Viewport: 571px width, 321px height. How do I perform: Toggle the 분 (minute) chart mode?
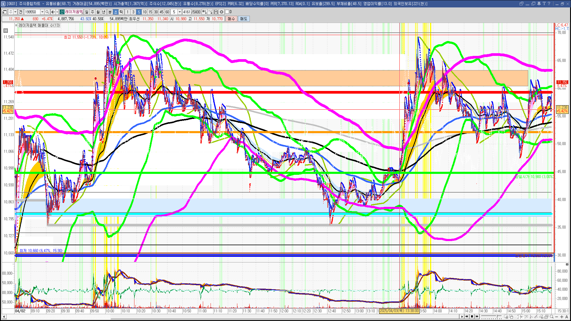(x=110, y=12)
